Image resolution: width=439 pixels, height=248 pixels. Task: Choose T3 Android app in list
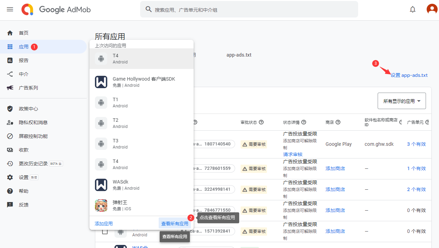tap(142, 144)
